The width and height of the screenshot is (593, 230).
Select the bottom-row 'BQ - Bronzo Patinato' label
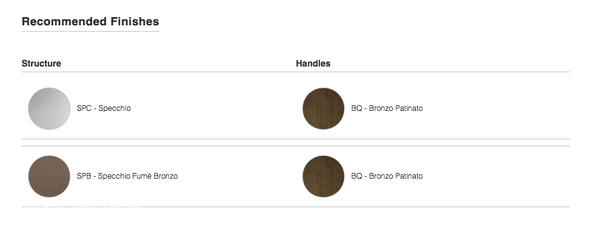tap(387, 176)
